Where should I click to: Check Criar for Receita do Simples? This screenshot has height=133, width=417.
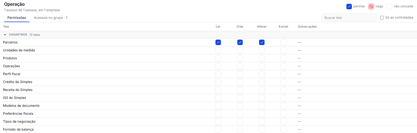coord(240,90)
